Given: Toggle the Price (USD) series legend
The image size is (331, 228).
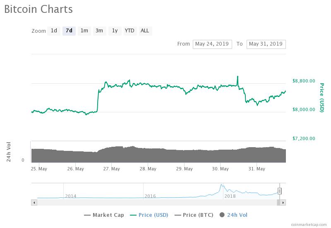Looking at the screenshot, I should click(x=149, y=215).
